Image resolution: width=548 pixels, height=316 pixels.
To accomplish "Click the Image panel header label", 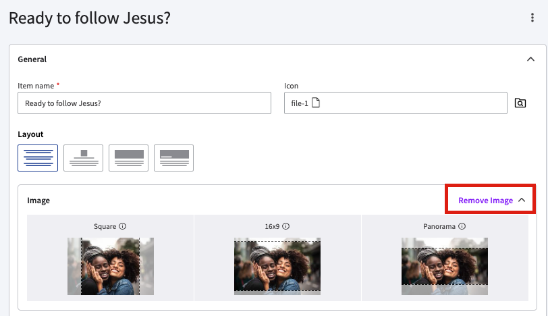I will [38, 201].
